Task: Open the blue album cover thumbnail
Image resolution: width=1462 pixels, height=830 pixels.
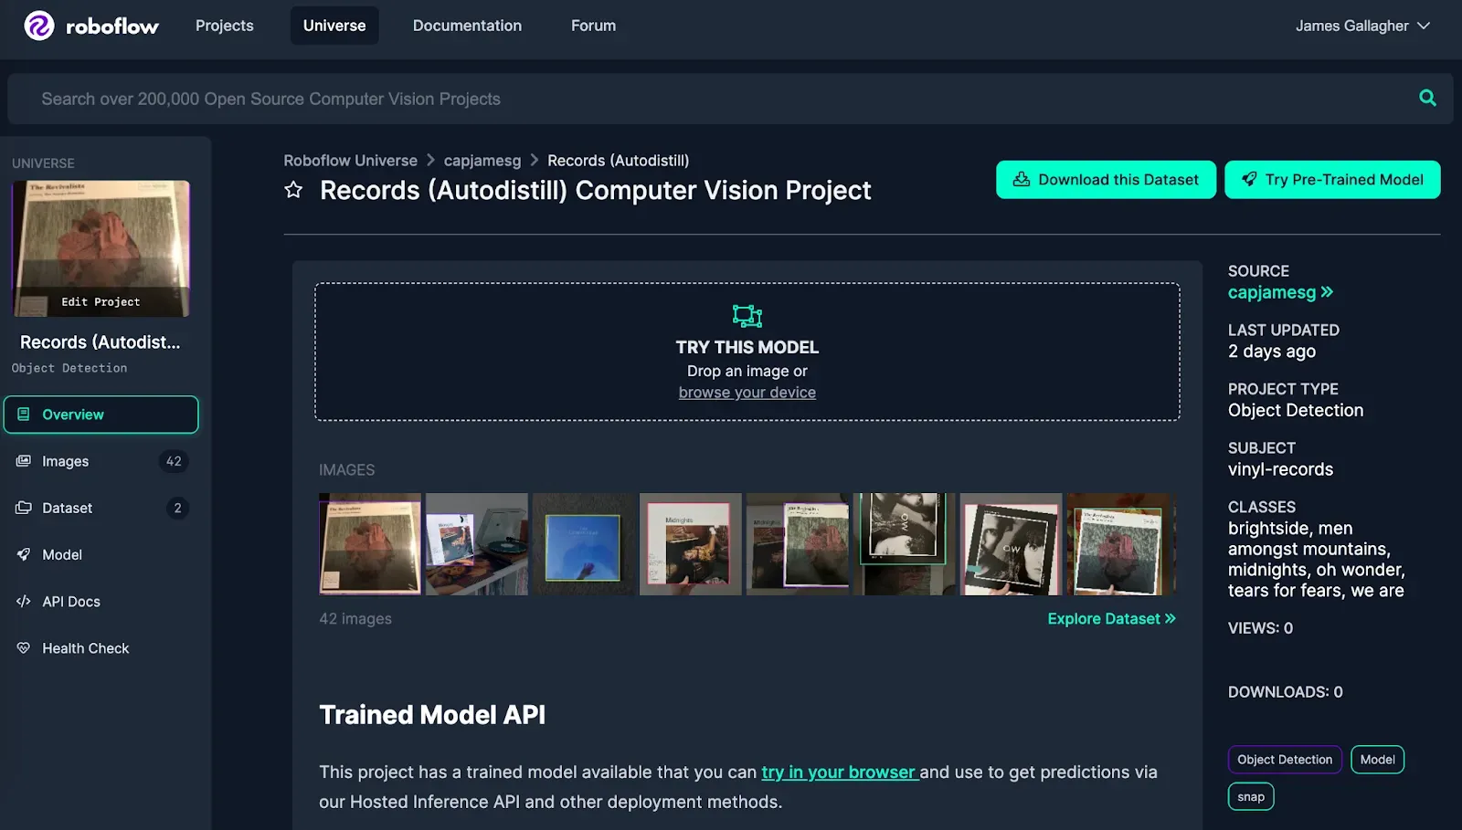Action: click(584, 544)
